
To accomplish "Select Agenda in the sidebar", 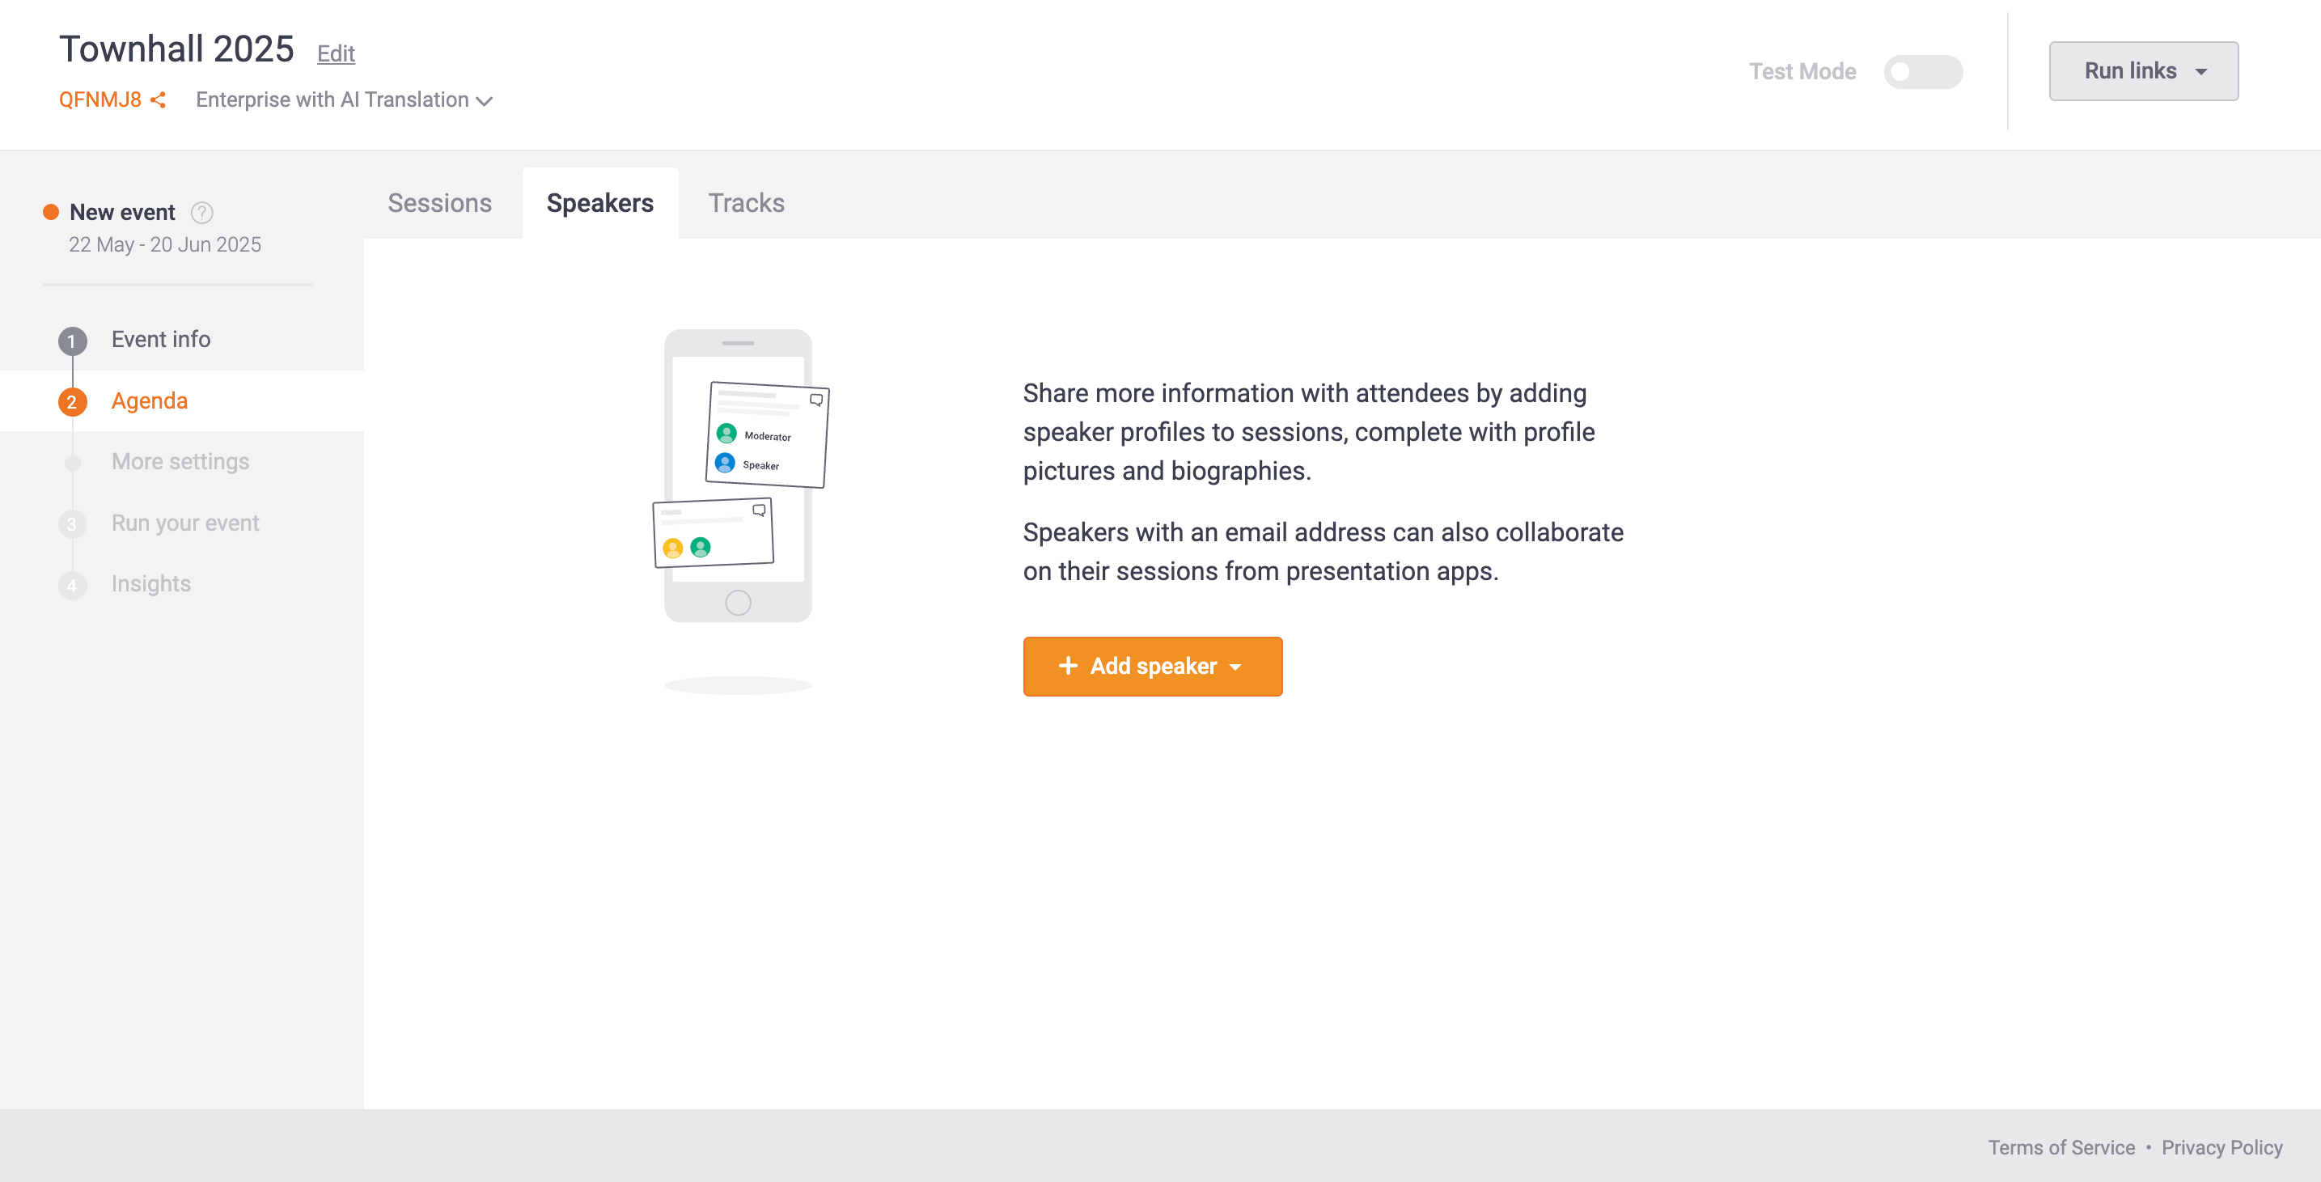I will (150, 401).
